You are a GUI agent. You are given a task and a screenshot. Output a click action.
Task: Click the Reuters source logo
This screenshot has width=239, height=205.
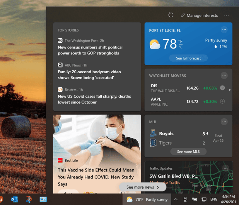60,90
